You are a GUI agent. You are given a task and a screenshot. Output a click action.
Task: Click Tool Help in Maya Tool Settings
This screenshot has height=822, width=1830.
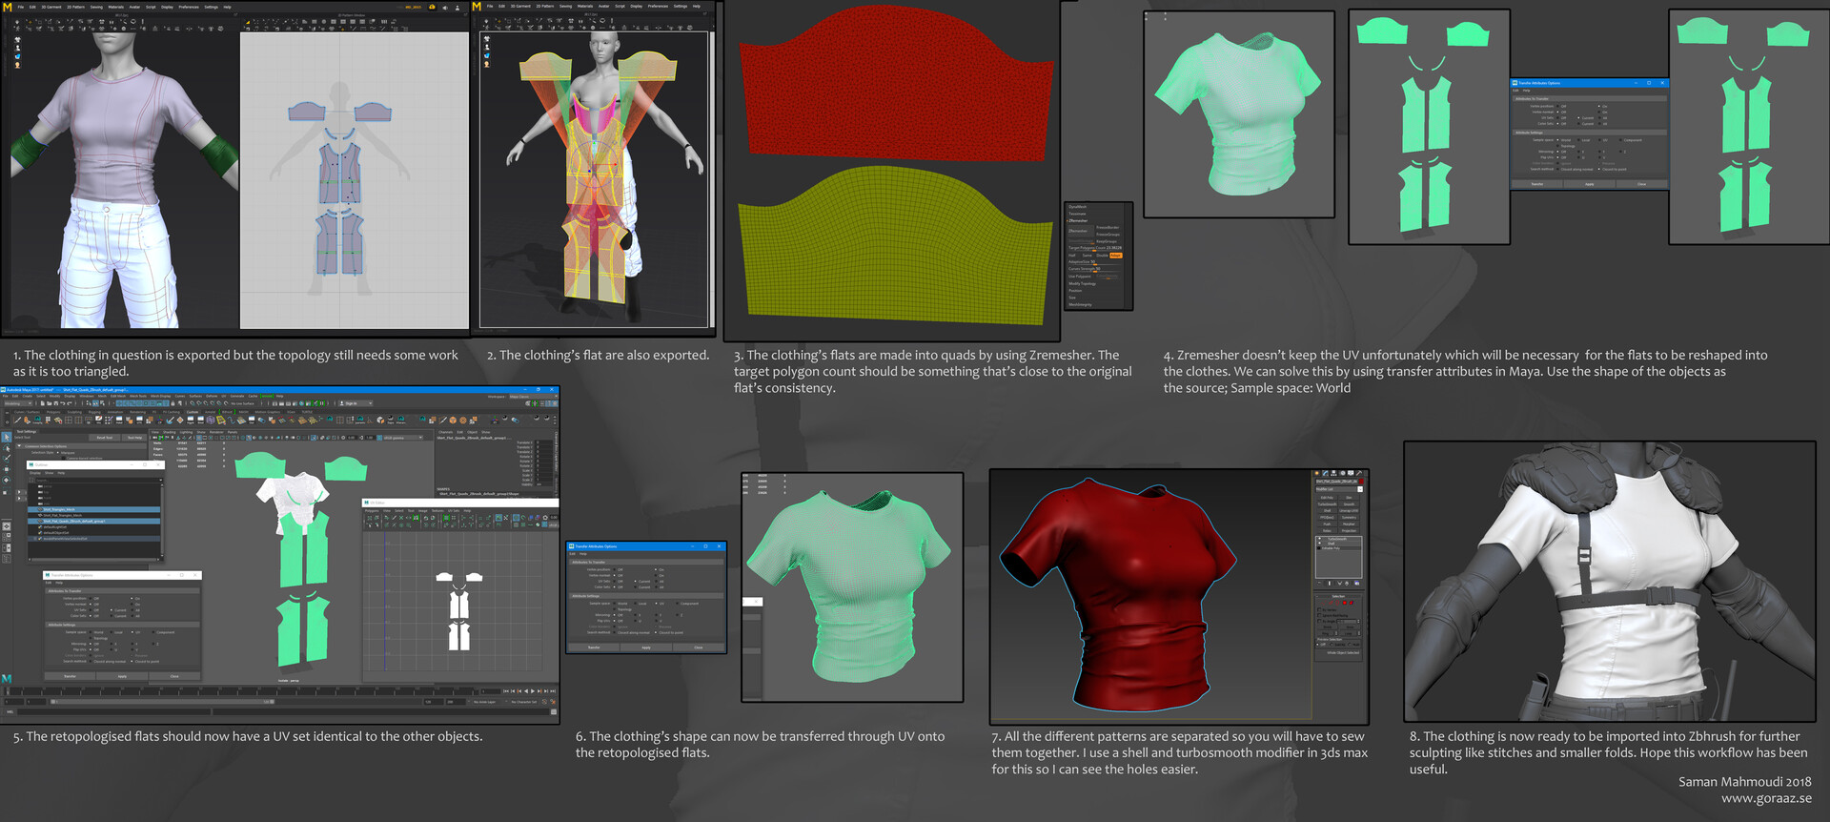click(x=134, y=438)
